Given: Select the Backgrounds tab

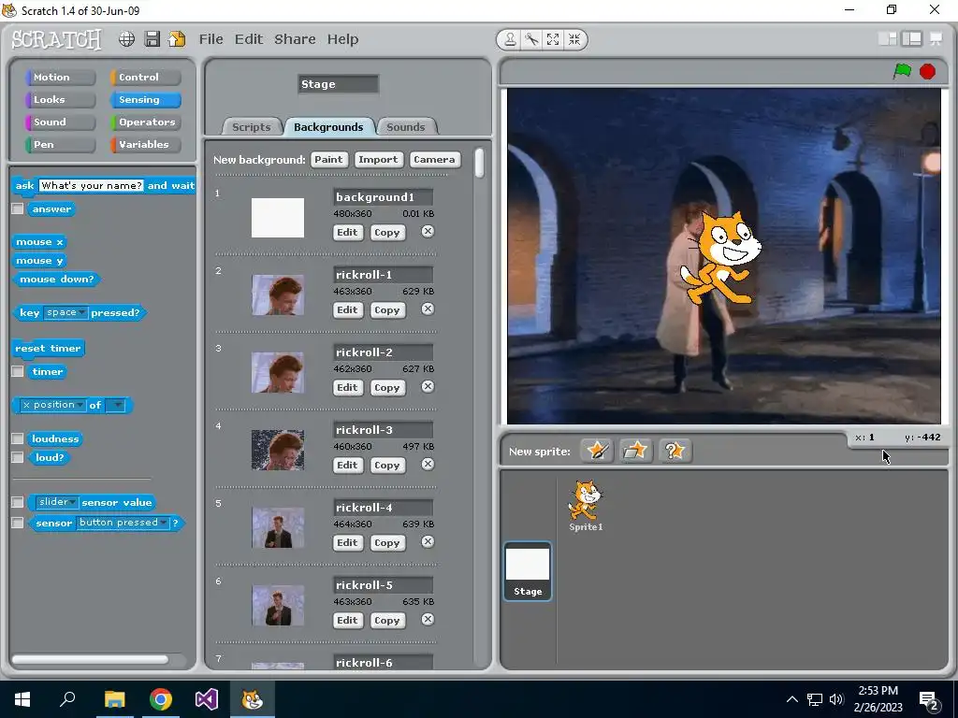Looking at the screenshot, I should [x=328, y=127].
